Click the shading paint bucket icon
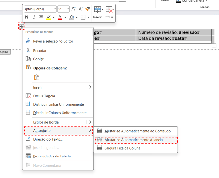The image size is (219, 178). pos(72,17)
